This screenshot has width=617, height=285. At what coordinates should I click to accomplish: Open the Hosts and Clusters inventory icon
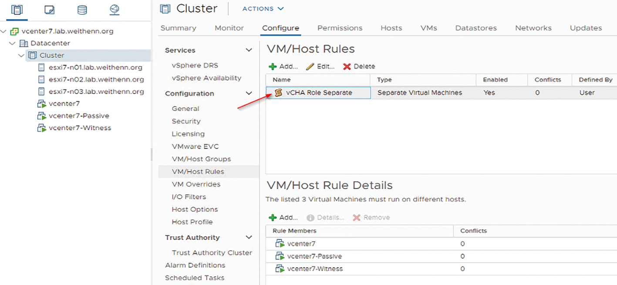point(17,10)
